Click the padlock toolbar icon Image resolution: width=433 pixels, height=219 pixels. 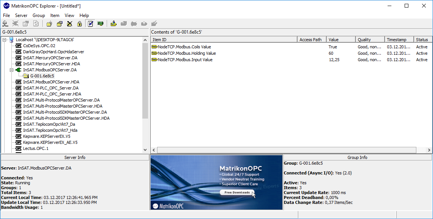[79, 24]
